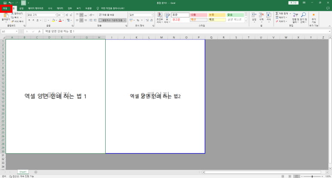Click the zoom slider in status bar
The height and width of the screenshot is (178, 332).
312,176
